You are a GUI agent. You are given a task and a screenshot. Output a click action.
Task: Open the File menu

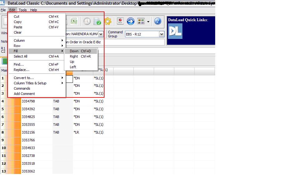[3, 10]
